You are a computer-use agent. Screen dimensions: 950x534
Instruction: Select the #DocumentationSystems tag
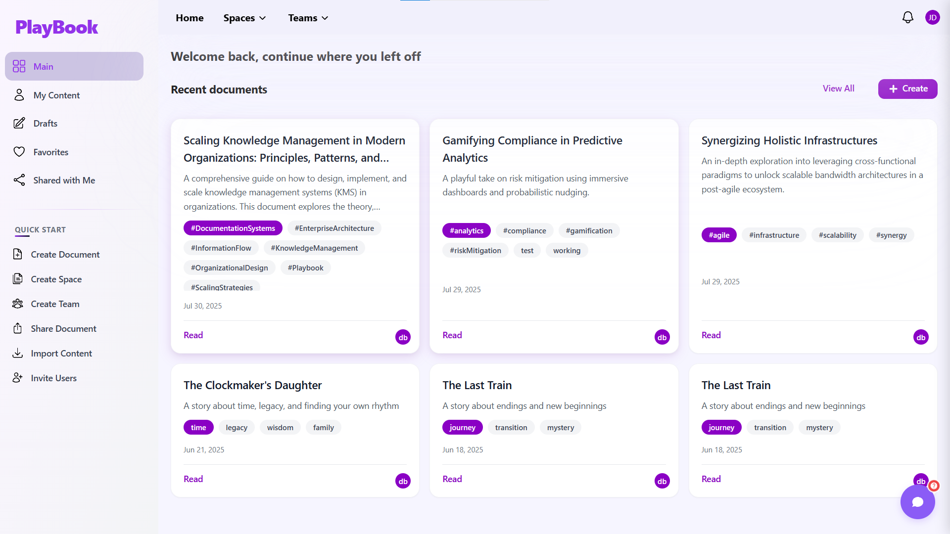[233, 228]
